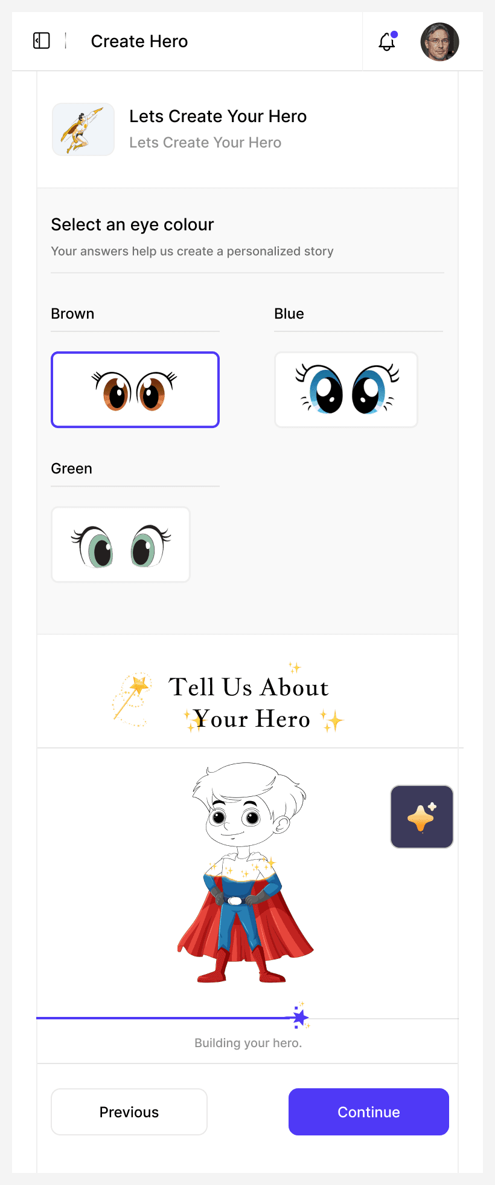Select the Blue eyes card
The image size is (495, 1185).
click(x=346, y=390)
